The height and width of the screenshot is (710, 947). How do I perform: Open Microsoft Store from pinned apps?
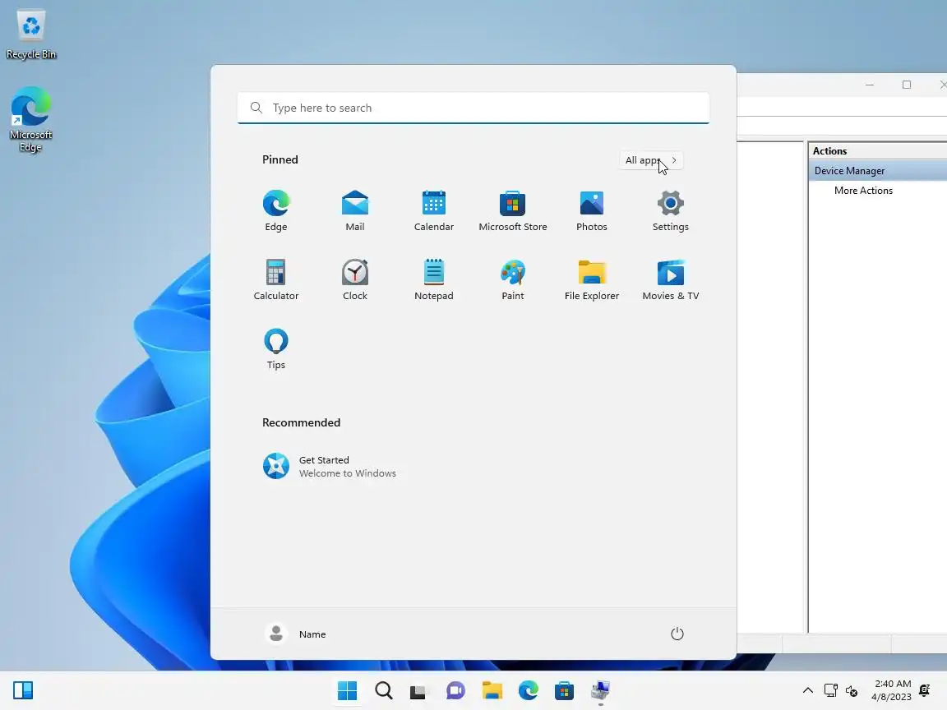pyautogui.click(x=513, y=210)
